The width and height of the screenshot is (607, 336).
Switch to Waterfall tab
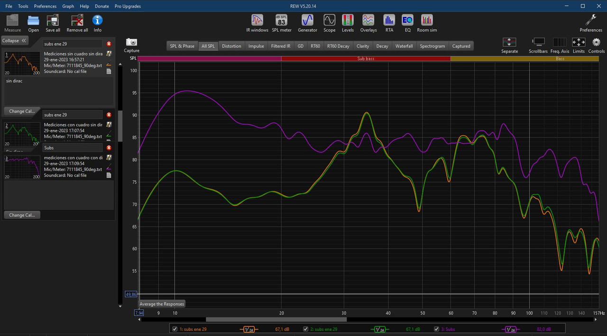point(404,46)
